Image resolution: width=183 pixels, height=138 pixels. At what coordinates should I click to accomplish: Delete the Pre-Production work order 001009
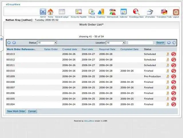point(174,76)
